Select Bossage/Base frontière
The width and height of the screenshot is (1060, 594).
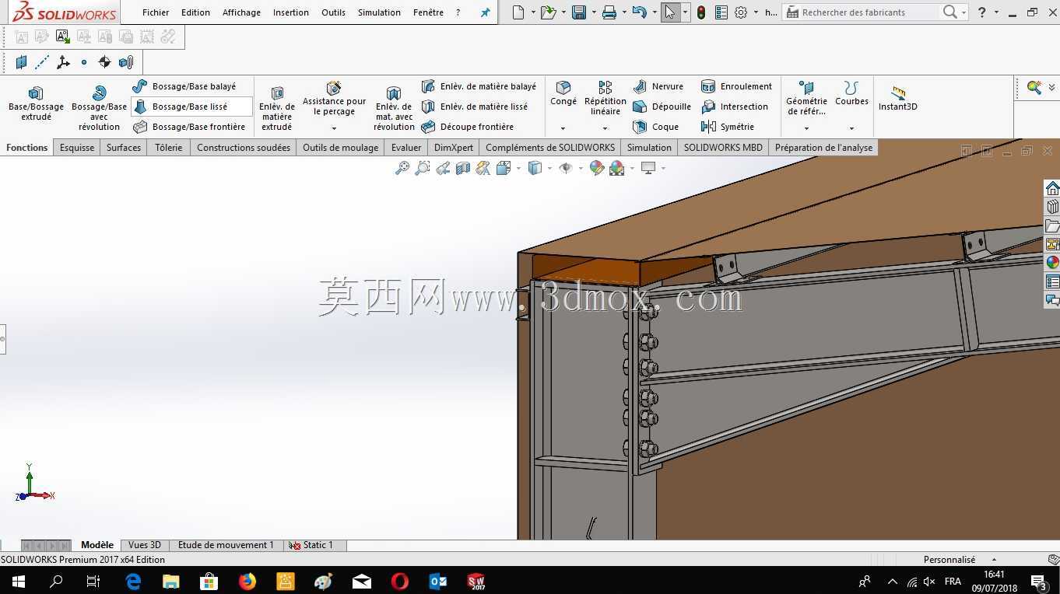[189, 127]
